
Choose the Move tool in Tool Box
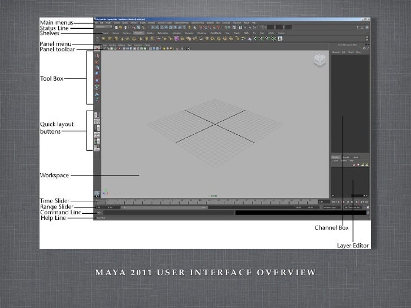click(98, 68)
